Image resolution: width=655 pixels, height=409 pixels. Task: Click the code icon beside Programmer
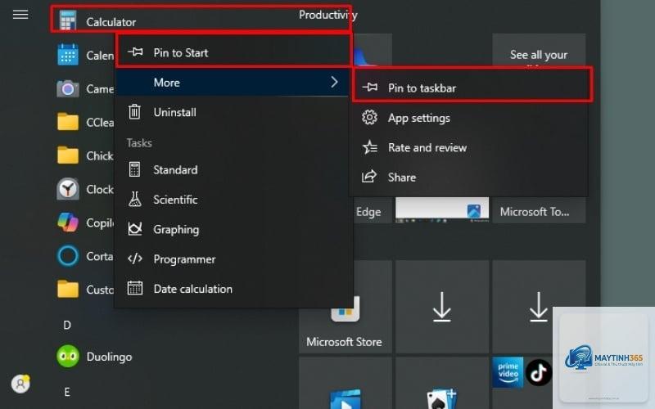(134, 258)
